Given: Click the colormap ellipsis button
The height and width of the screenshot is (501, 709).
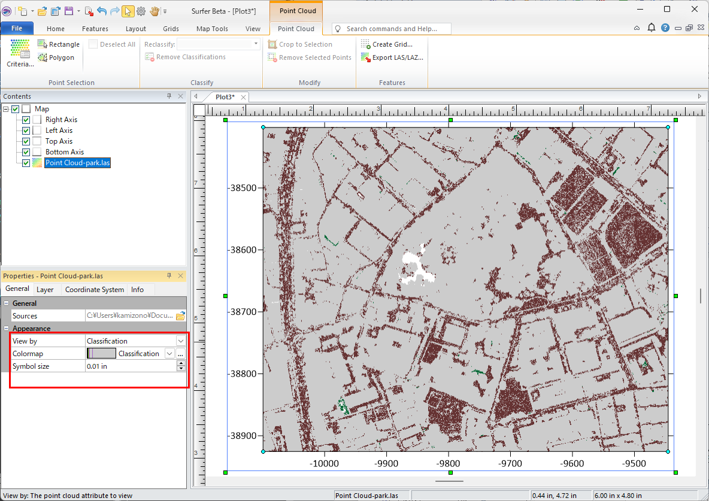Looking at the screenshot, I should coord(180,354).
